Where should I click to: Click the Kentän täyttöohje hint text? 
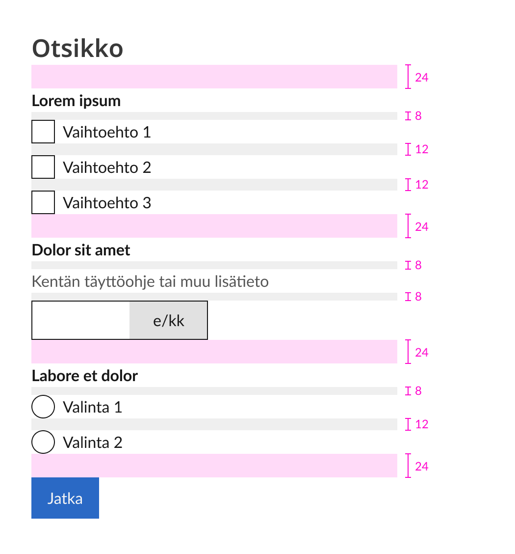(x=150, y=281)
